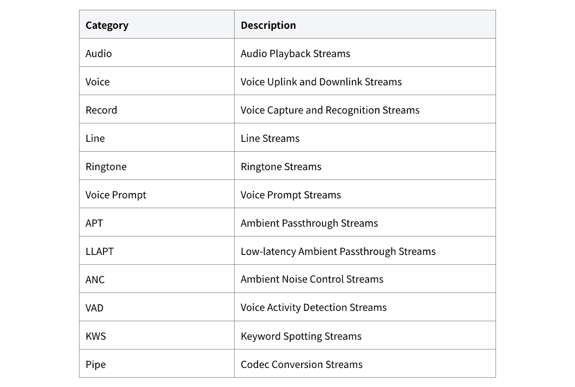Select the Audio category cell

click(157, 53)
